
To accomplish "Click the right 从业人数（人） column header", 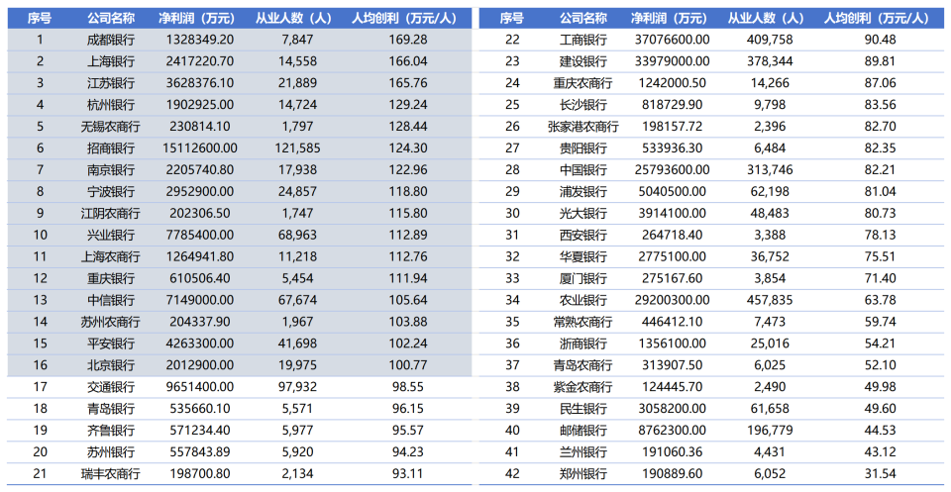I will 766,18.
